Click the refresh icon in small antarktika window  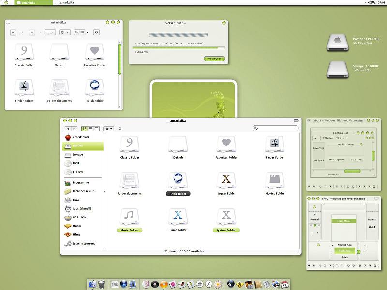[x=96, y=32]
